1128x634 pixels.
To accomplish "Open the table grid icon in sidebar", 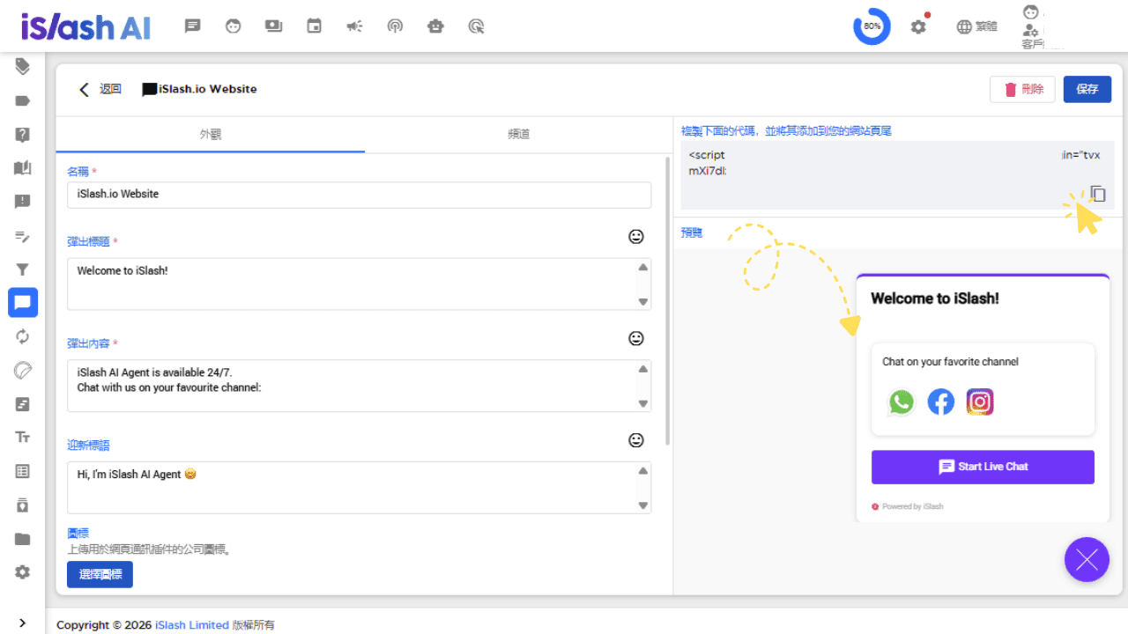I will (x=23, y=471).
